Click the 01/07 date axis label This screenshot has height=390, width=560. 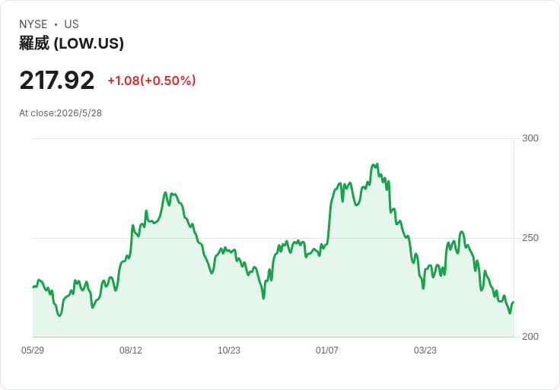[326, 350]
